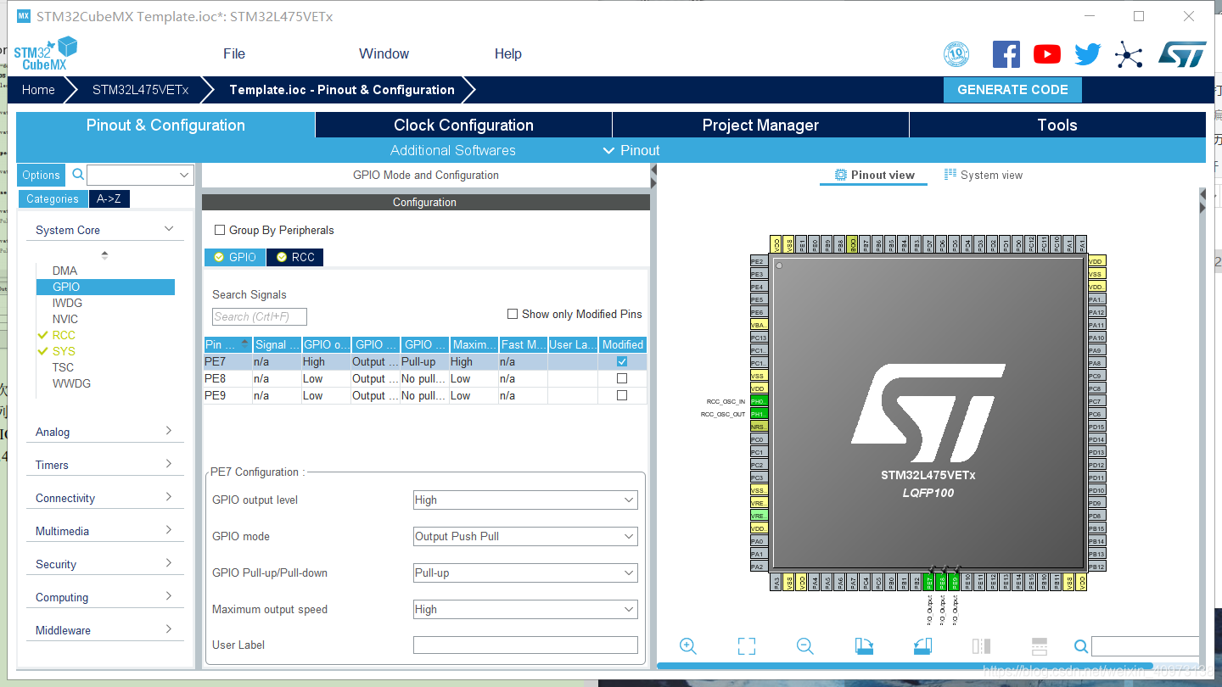
Task: Select the A->Z sorting tab
Action: tap(109, 198)
